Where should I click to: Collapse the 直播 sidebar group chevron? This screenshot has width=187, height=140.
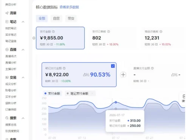click(23, 50)
